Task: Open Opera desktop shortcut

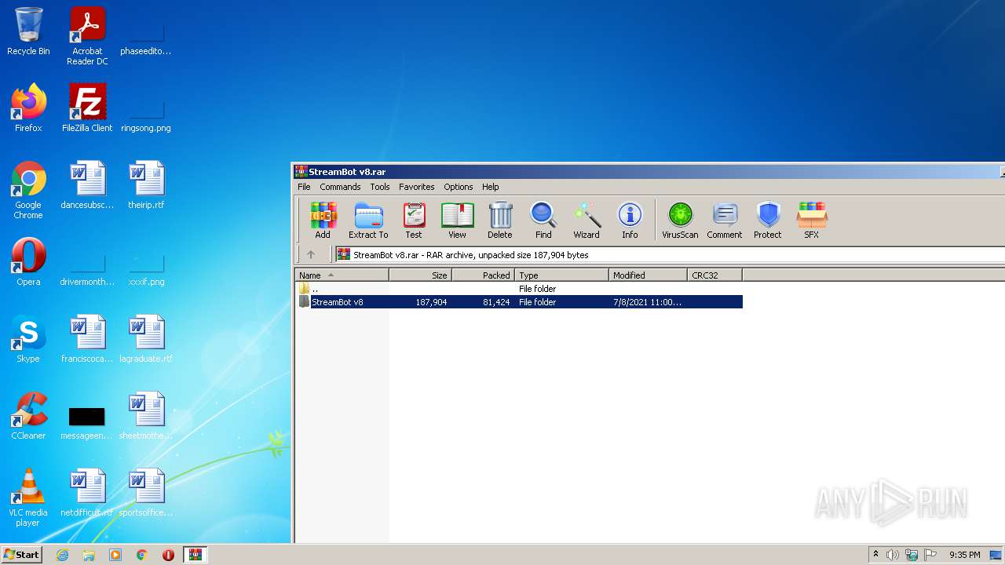Action: [28, 262]
